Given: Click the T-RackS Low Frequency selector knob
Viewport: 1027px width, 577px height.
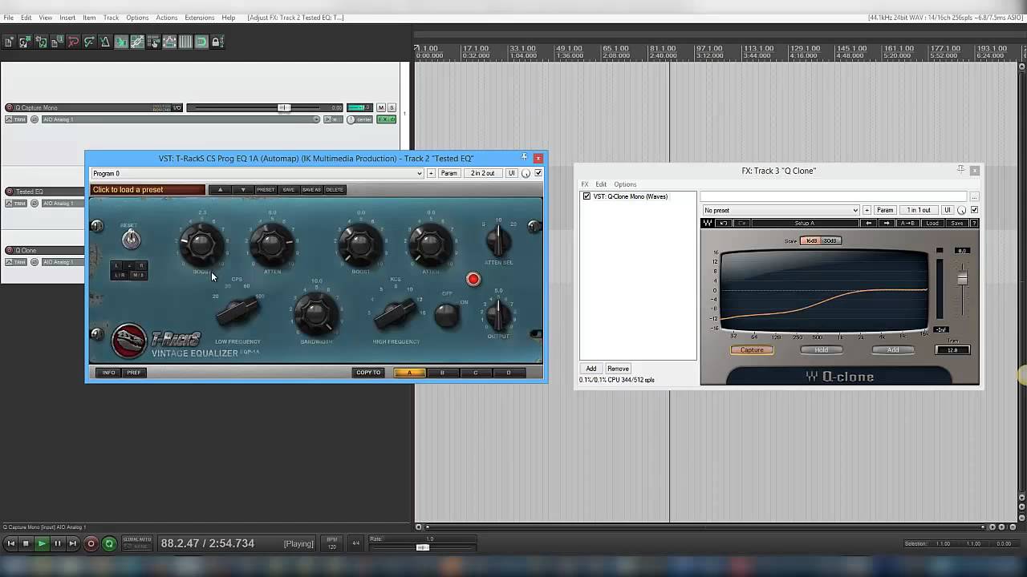Looking at the screenshot, I should pos(237,313).
